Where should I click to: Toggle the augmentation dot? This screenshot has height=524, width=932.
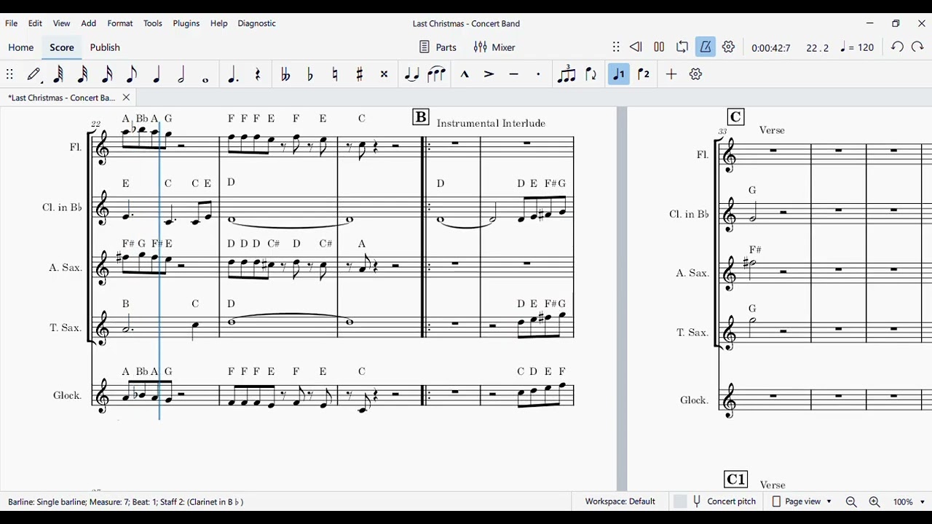point(233,74)
